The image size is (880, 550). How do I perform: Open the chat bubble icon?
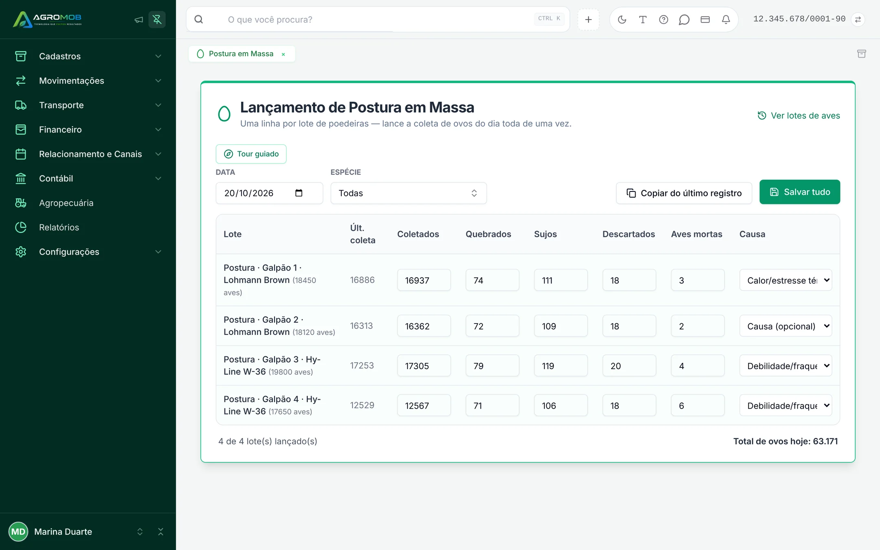click(x=684, y=20)
